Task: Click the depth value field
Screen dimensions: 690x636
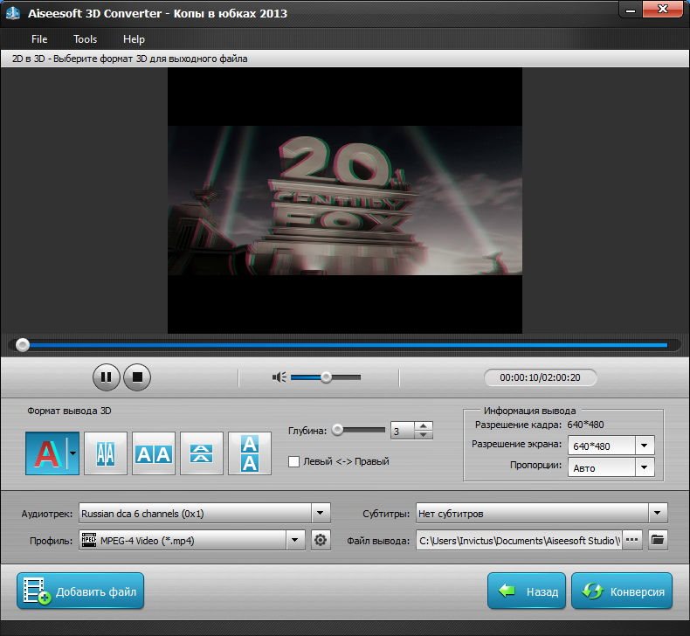Action: coord(402,431)
